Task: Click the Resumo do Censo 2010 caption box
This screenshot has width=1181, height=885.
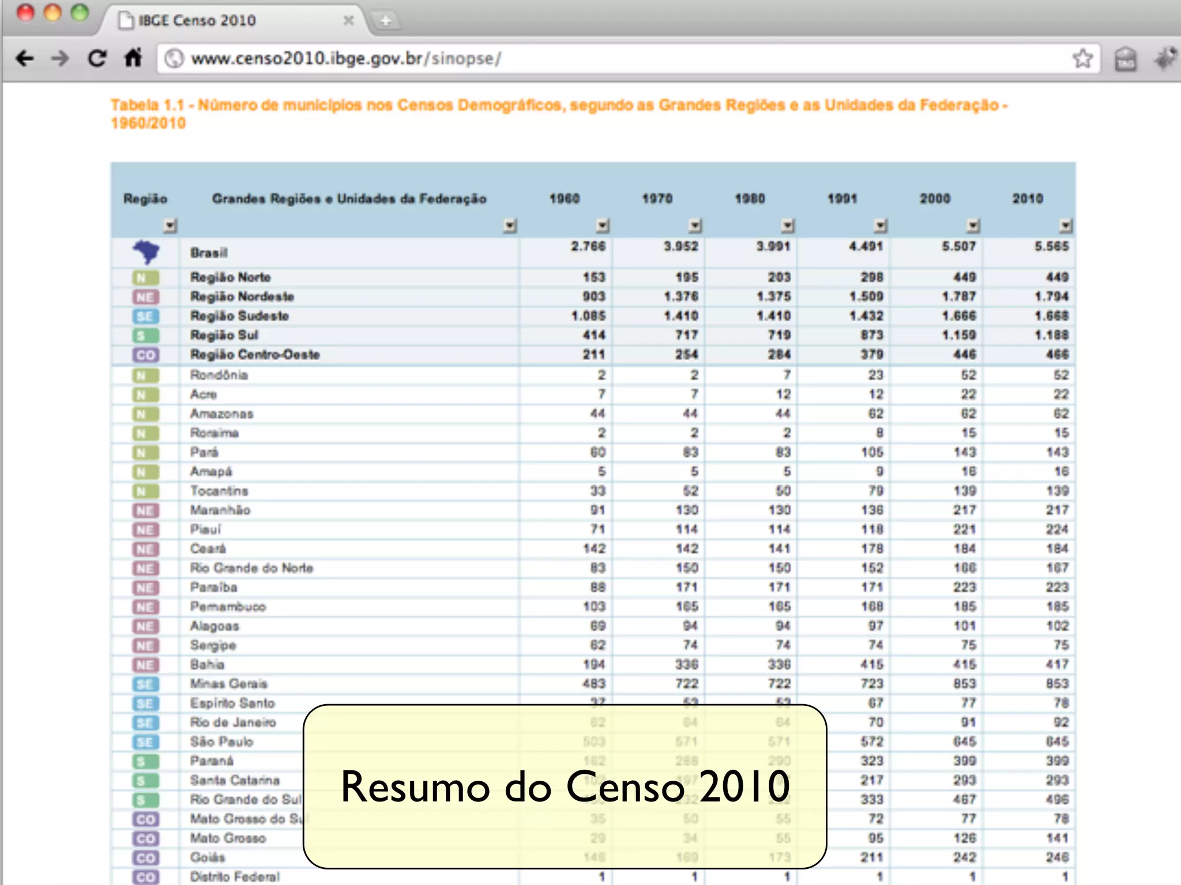Action: 565,786
